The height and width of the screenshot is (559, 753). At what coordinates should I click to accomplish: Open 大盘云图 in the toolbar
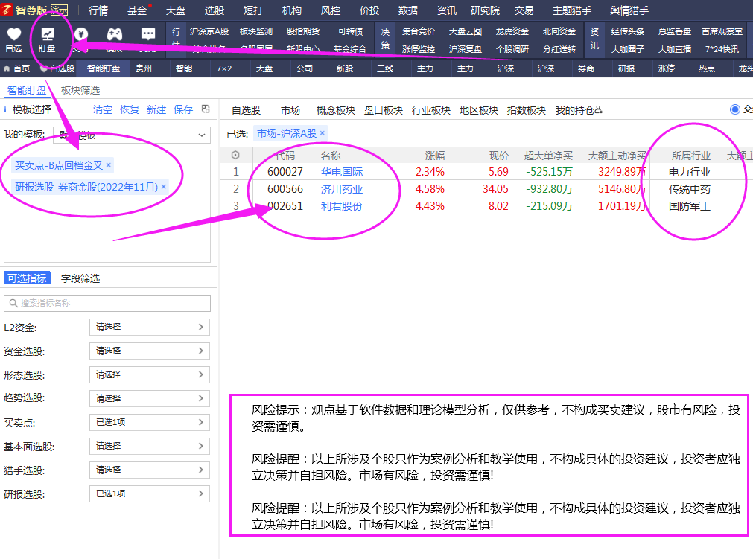(466, 32)
